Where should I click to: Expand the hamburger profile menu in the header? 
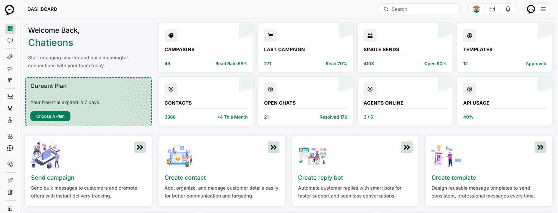[543, 9]
